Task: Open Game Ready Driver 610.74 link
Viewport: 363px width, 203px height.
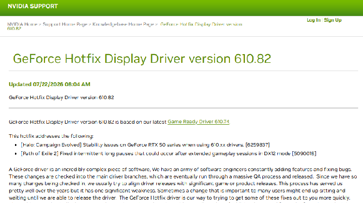Action: click(198, 122)
